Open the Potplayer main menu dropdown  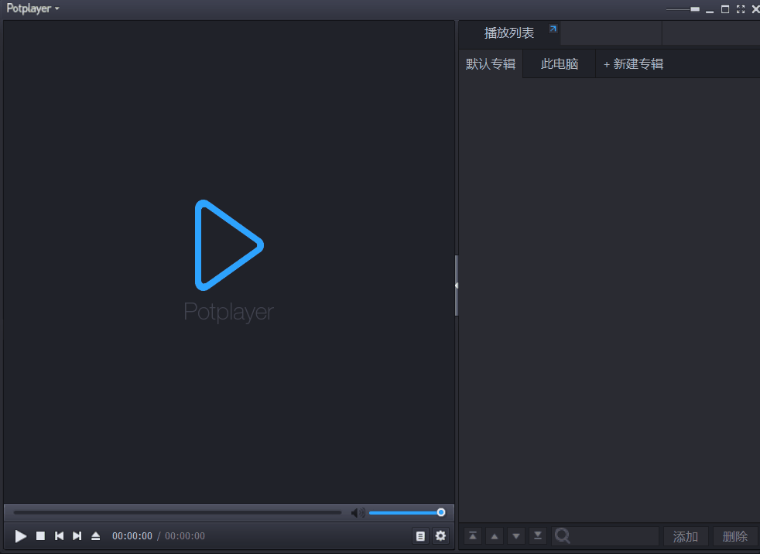(x=33, y=9)
